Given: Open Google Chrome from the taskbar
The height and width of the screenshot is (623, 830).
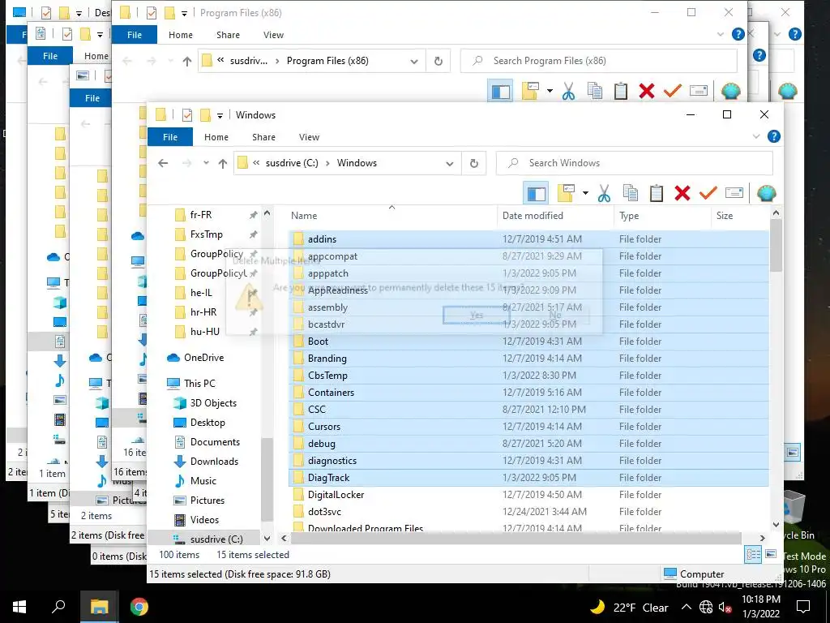Looking at the screenshot, I should pos(139,607).
